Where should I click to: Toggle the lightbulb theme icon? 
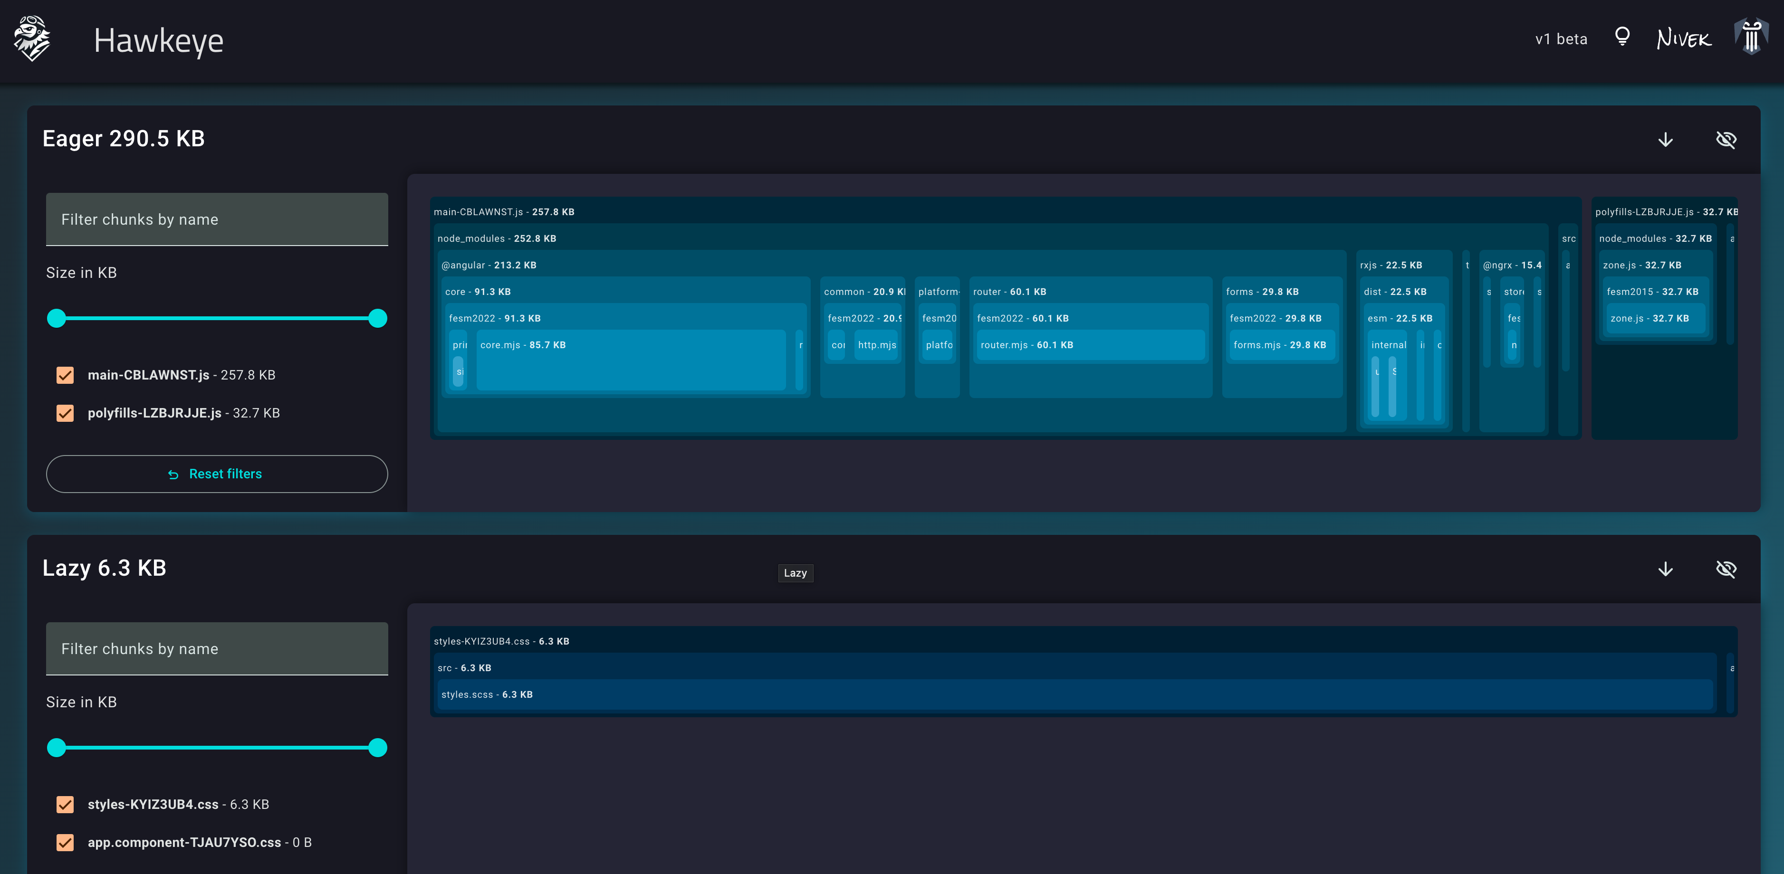[1622, 38]
